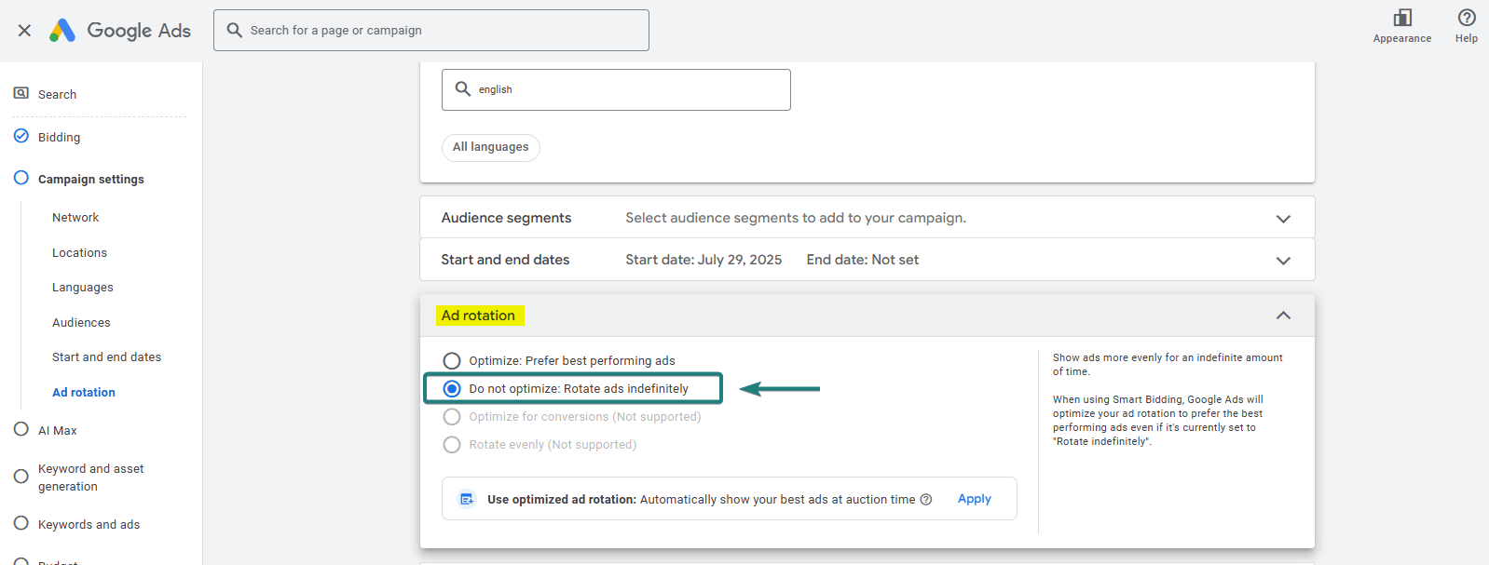
Task: Go to Locations in sidebar
Action: click(79, 253)
